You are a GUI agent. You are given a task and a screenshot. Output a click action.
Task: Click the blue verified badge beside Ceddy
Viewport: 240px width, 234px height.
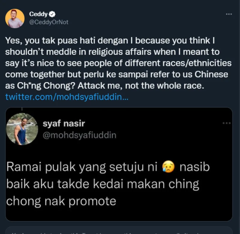52,14
